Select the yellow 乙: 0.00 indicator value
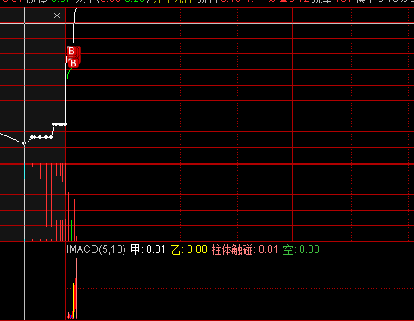The width and height of the screenshot is (414, 321). (x=189, y=249)
